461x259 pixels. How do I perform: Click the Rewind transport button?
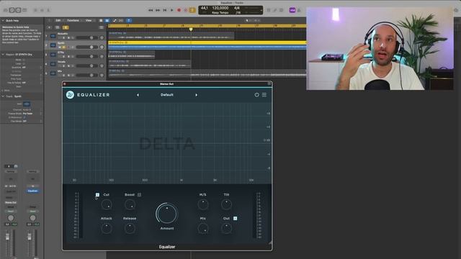[x=151, y=10]
